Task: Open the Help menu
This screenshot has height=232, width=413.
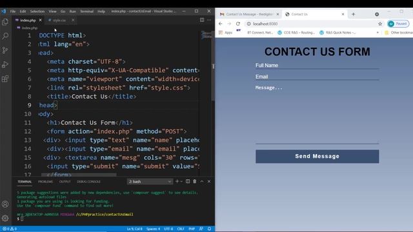Action: pyautogui.click(x=101, y=12)
